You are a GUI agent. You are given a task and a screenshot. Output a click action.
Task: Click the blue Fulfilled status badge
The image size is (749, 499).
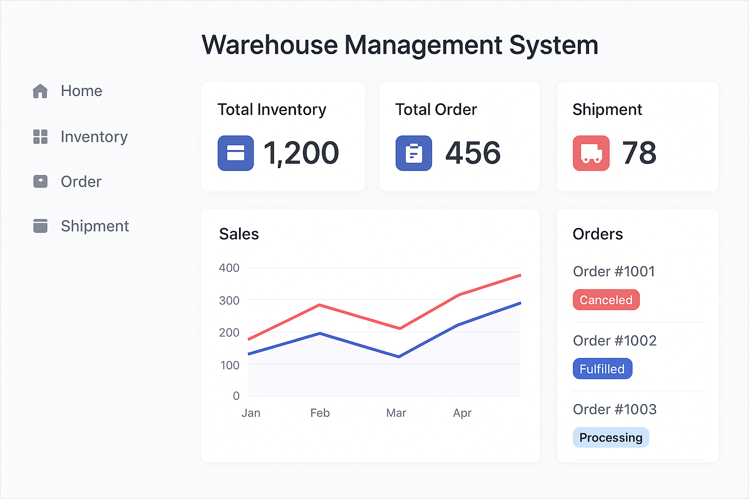pos(602,369)
